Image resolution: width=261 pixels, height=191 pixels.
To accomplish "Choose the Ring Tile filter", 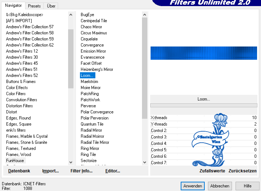I will tap(88, 155).
